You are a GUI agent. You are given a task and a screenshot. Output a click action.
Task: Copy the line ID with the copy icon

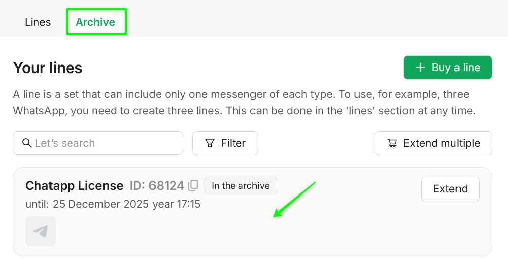point(193,186)
